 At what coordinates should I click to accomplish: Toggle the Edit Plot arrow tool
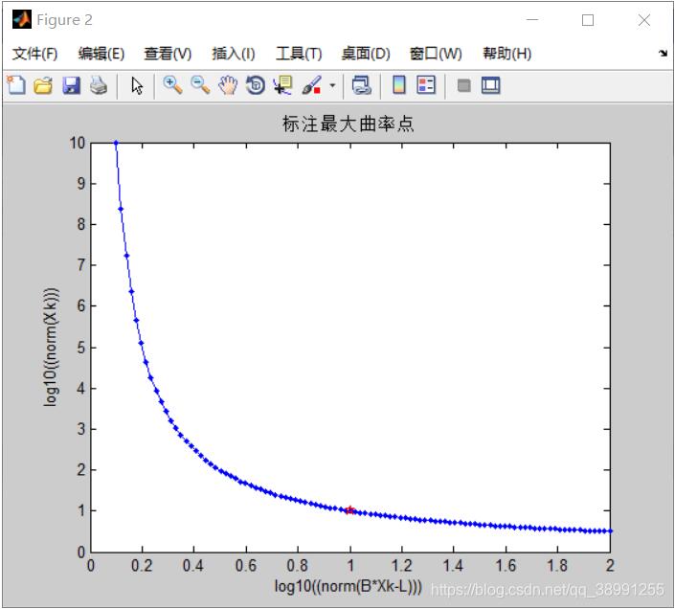click(x=137, y=86)
